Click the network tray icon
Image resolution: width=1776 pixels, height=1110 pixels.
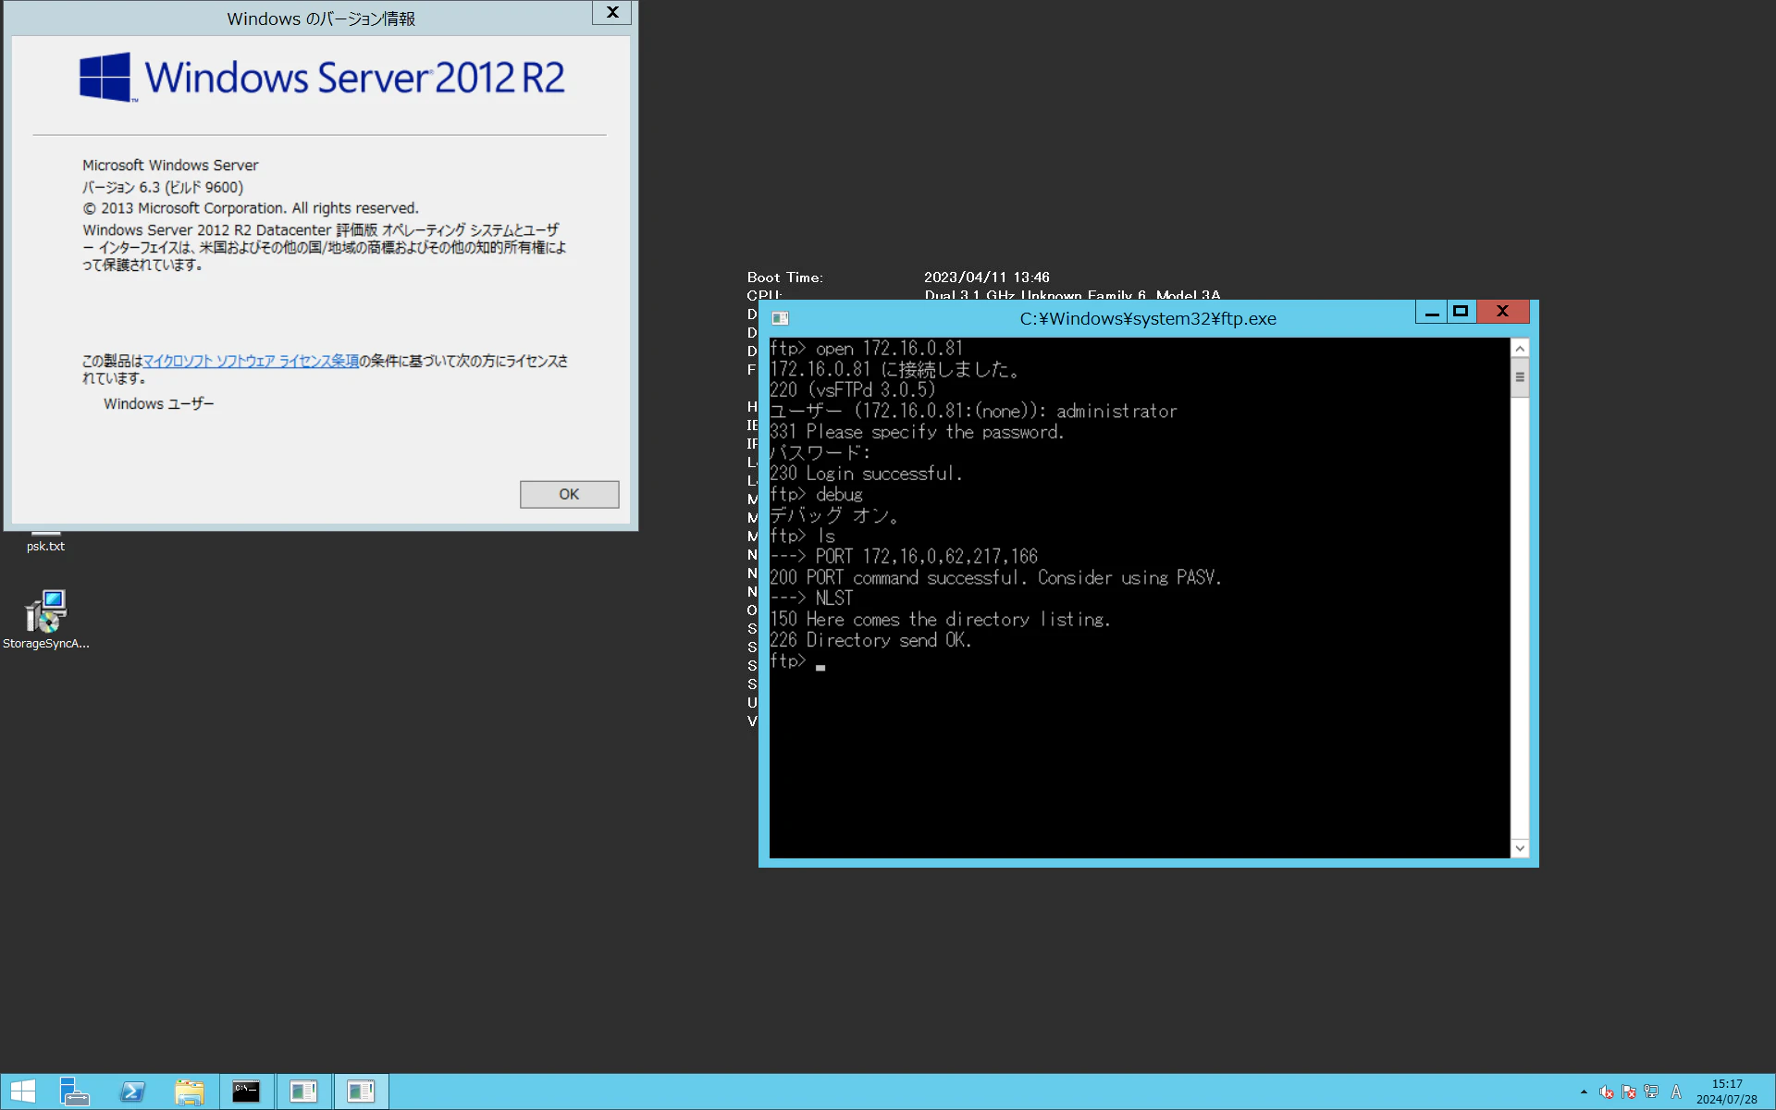[1651, 1092]
